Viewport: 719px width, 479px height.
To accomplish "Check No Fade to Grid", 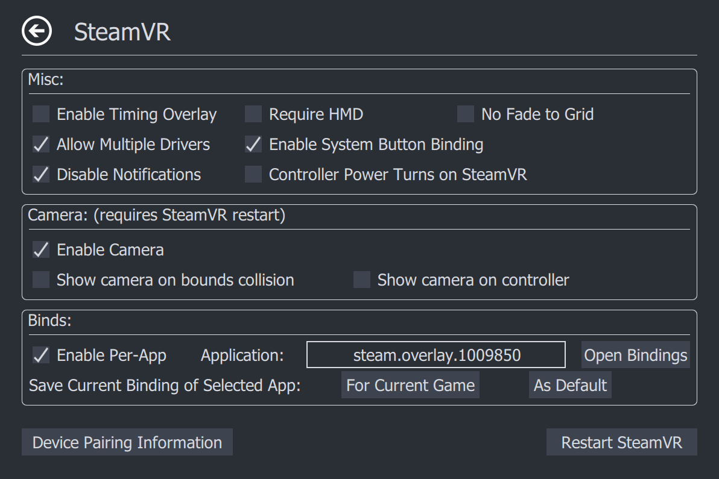I will pyautogui.click(x=466, y=114).
